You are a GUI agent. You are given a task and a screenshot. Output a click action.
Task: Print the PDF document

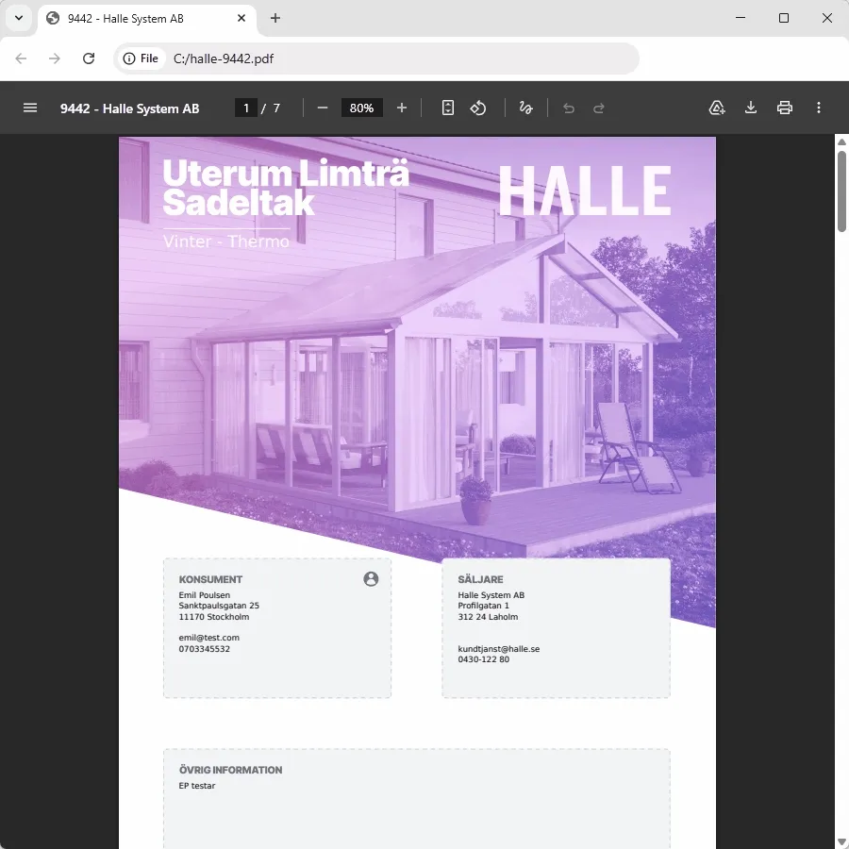(x=785, y=108)
